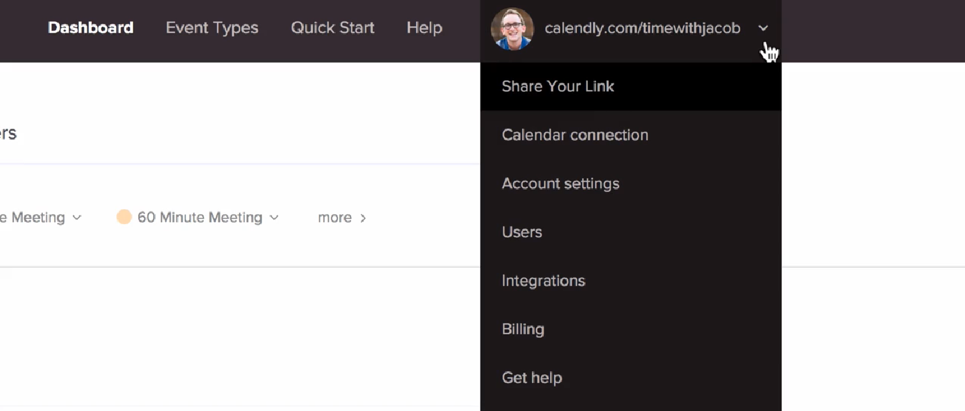Go to Event Types

(x=212, y=28)
